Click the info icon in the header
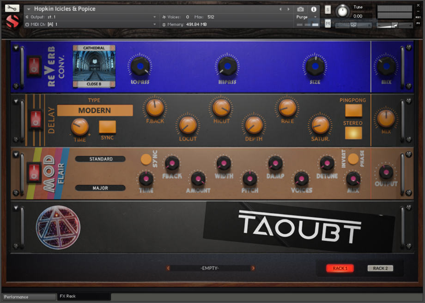This screenshot has height=303, width=425. coord(313,9)
